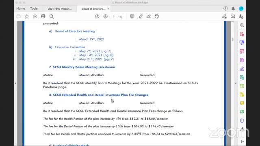Viewport: 260px width, 146px height.
Task: Click the search magnifier in the right panel
Action: pos(242,25)
